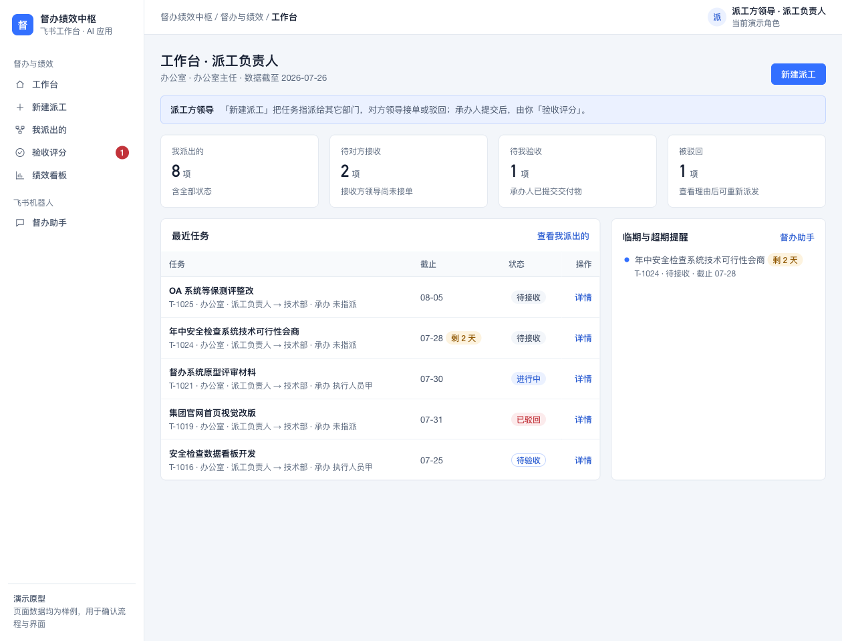Click the plus icon beside 新建派工
The width and height of the screenshot is (842, 641).
pyautogui.click(x=20, y=108)
